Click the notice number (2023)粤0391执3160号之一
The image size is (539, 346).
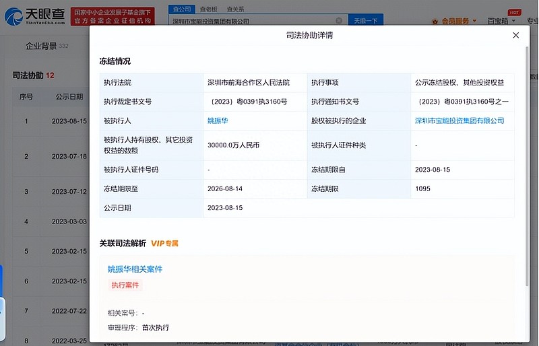(462, 102)
